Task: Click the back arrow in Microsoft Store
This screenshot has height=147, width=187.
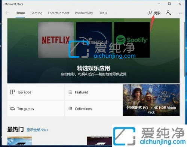Action: (x=7, y=13)
